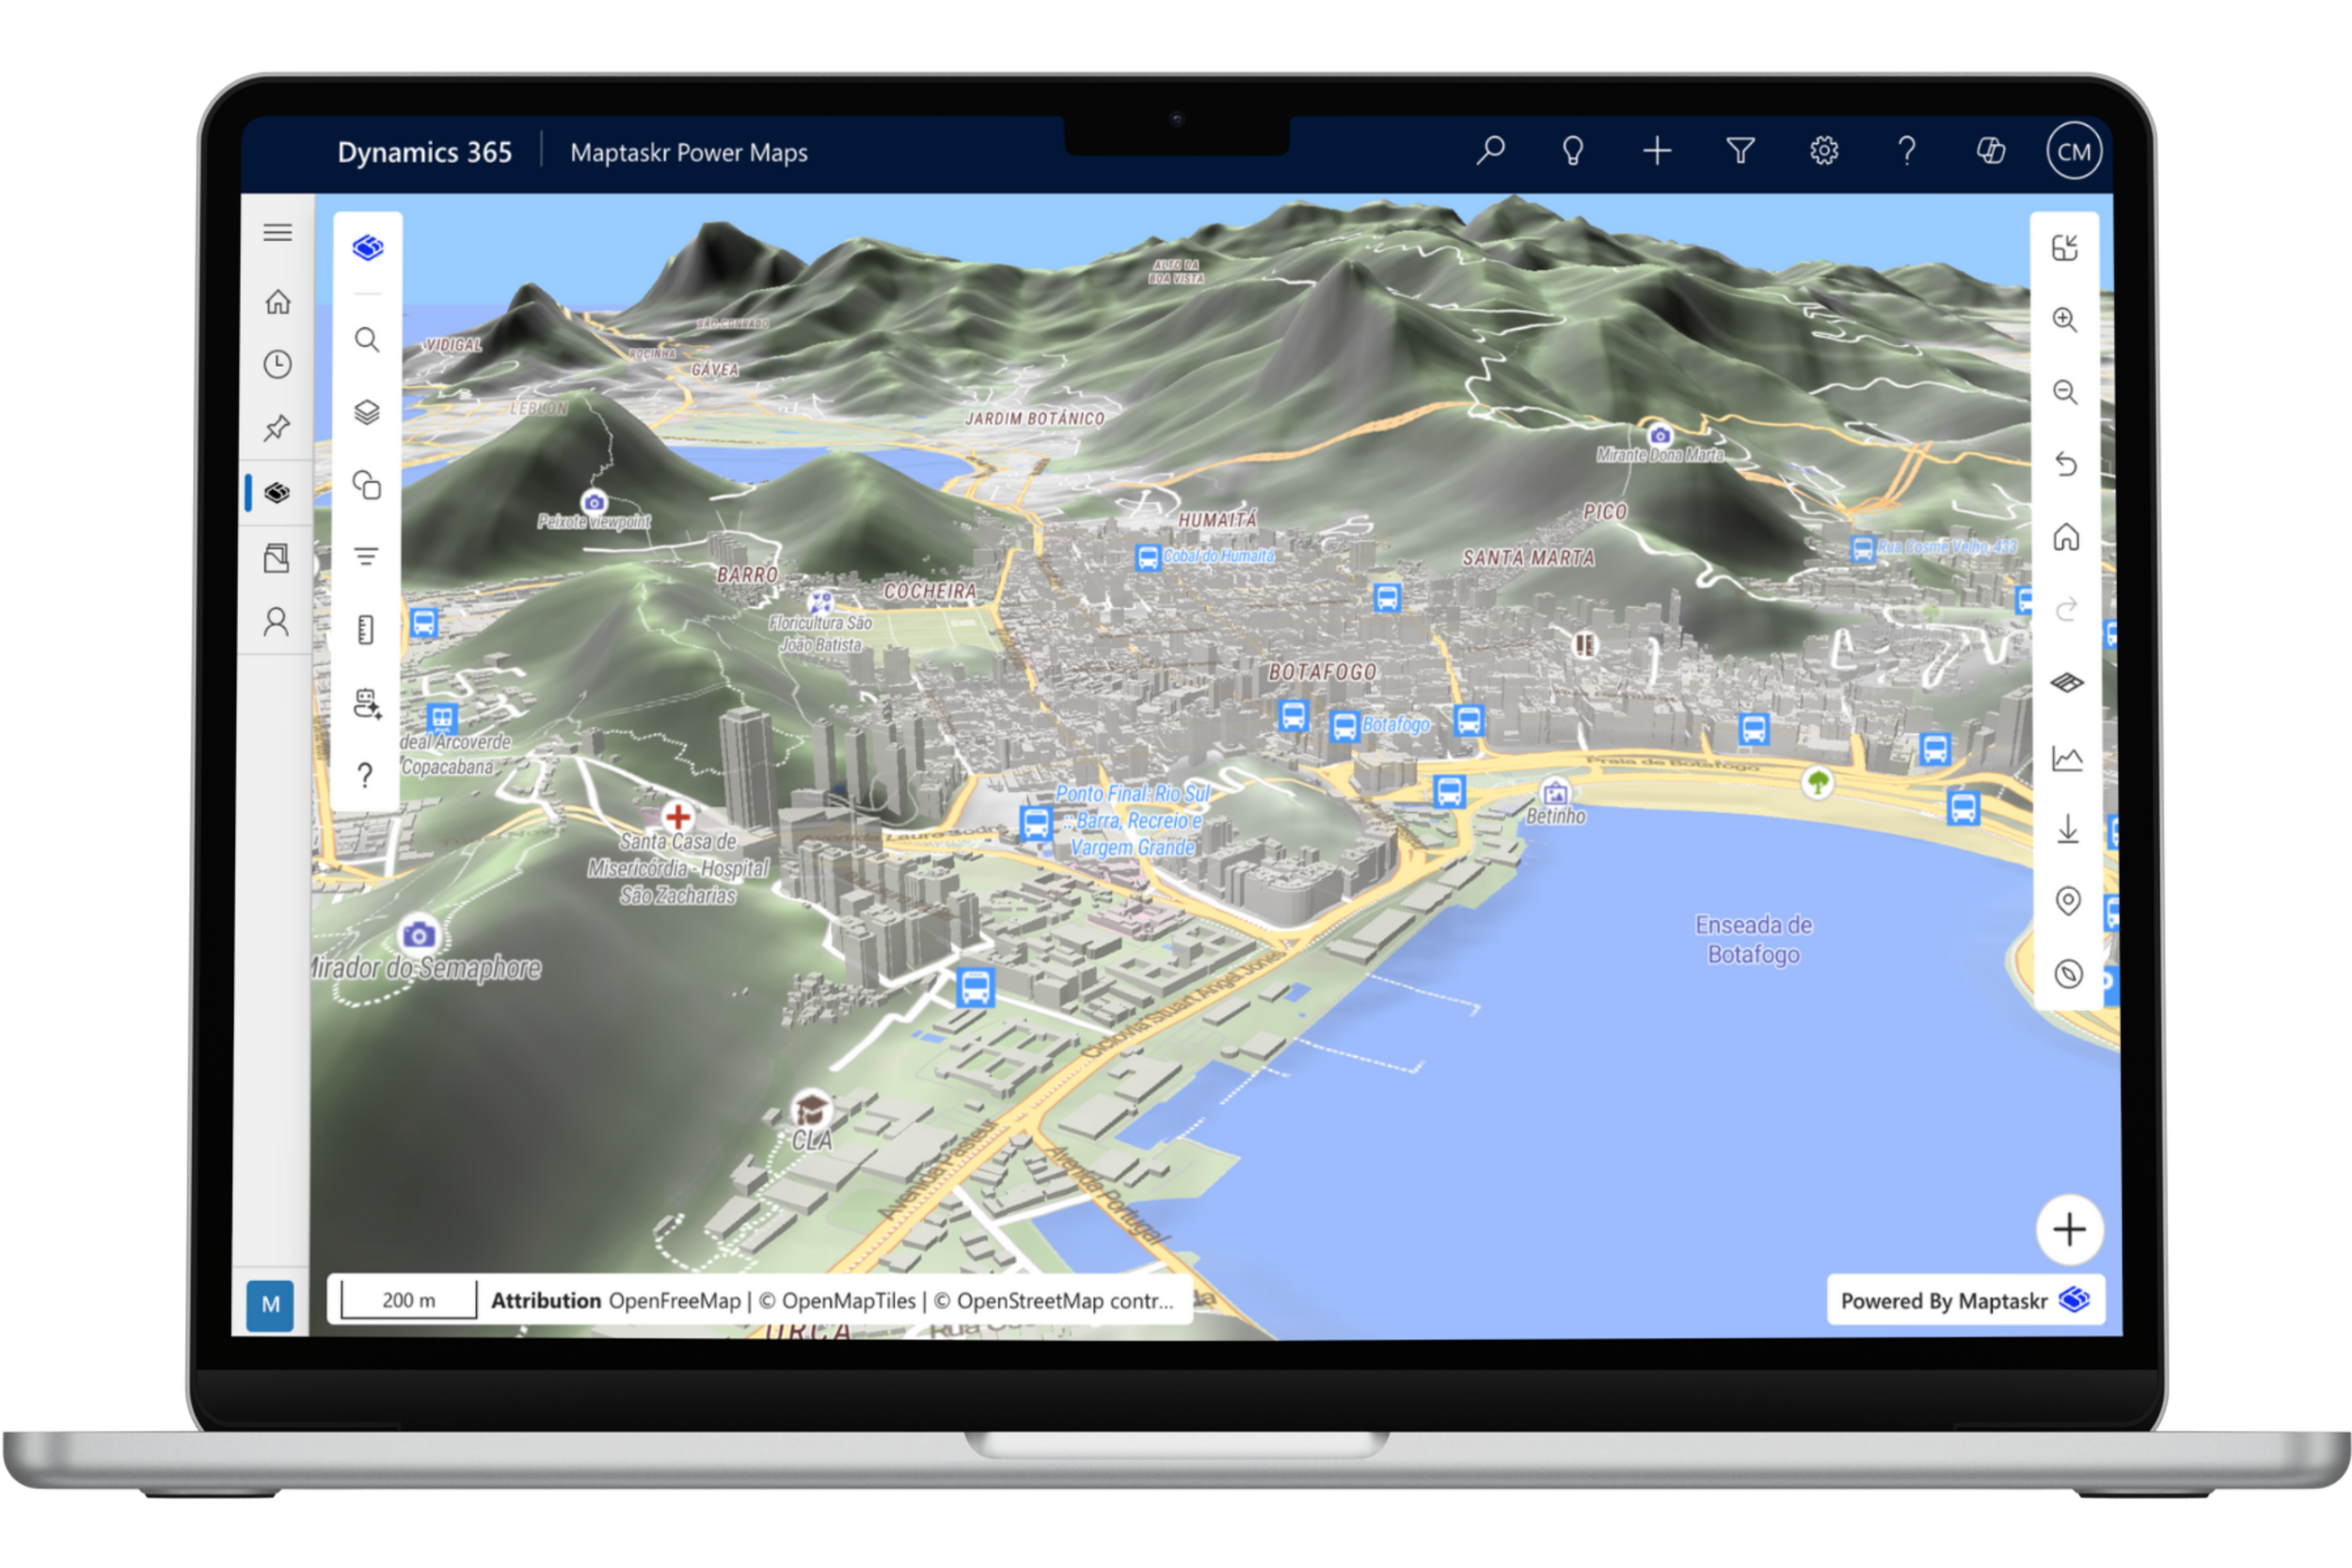Click the layers icon in map toolbar
Screen dimensions: 2352x1568
(367, 412)
